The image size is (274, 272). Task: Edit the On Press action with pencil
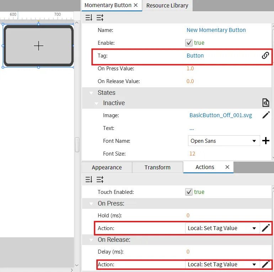(x=266, y=228)
